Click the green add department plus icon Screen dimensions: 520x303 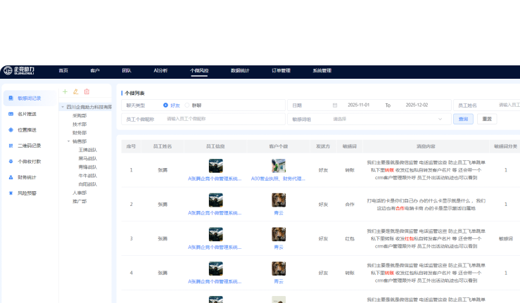[x=65, y=91]
